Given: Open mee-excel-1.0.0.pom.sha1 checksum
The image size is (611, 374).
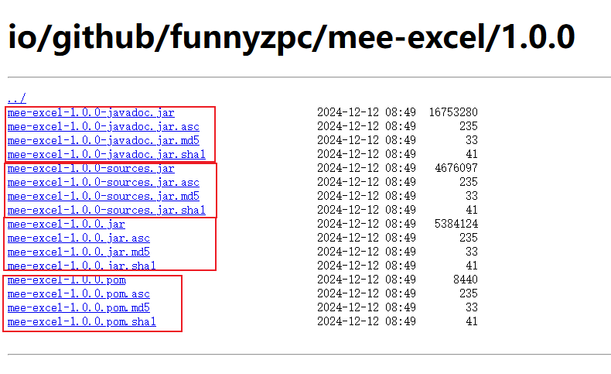Looking at the screenshot, I should pos(82,322).
